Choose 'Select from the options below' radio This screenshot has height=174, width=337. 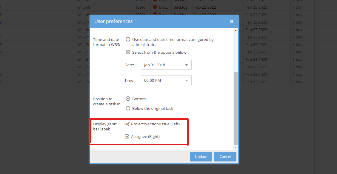pyautogui.click(x=128, y=52)
